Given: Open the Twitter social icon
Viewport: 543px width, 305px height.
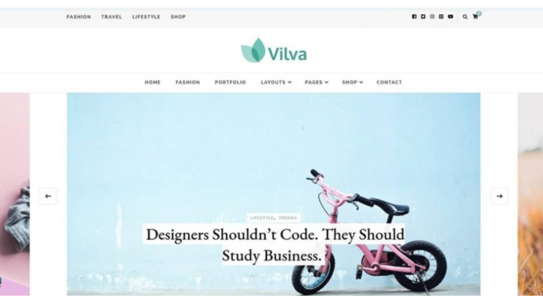Looking at the screenshot, I should point(423,16).
